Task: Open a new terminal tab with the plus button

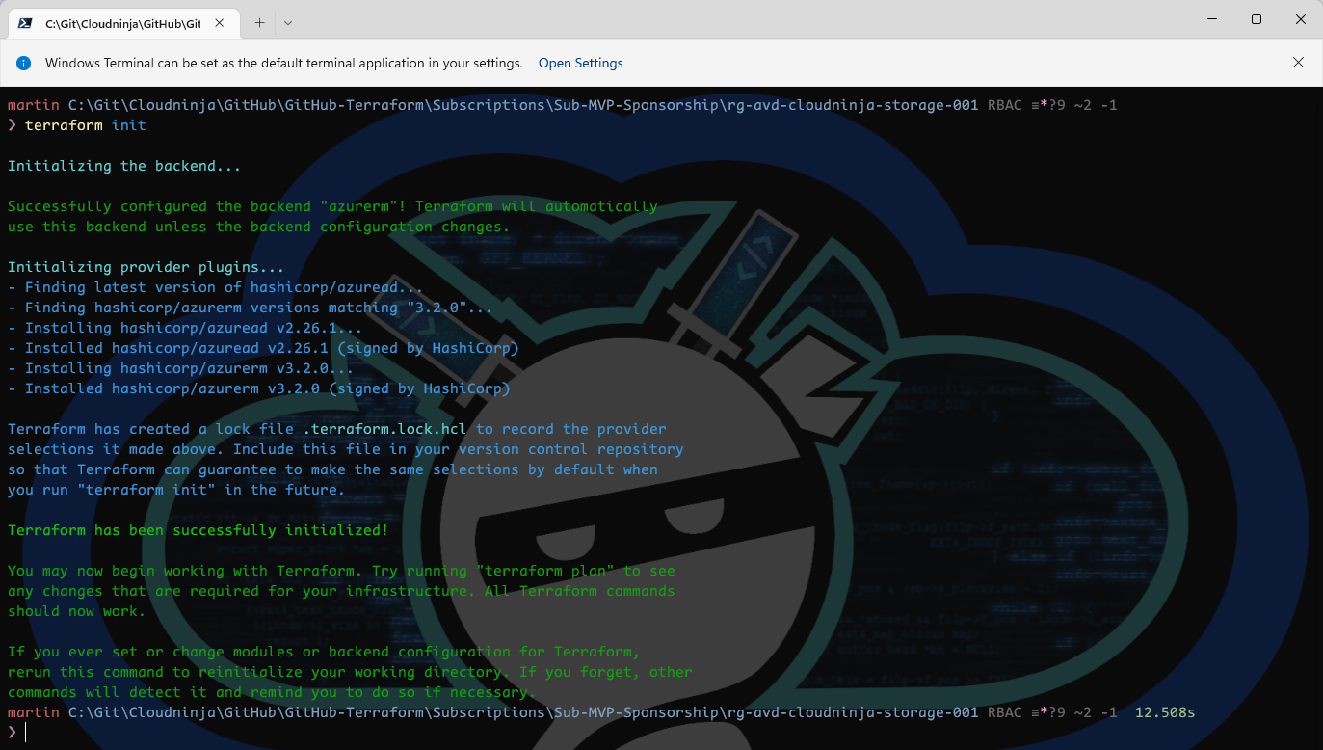Action: click(x=259, y=22)
